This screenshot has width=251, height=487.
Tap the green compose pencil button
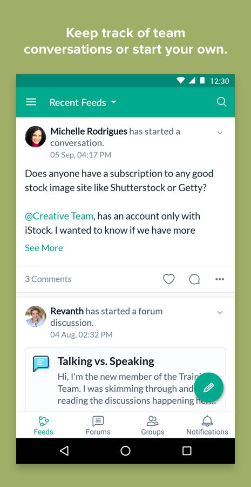[208, 387]
